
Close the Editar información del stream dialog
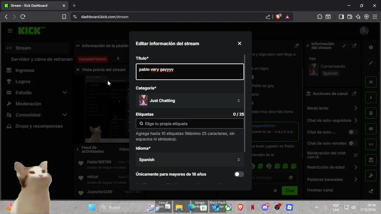tap(239, 43)
